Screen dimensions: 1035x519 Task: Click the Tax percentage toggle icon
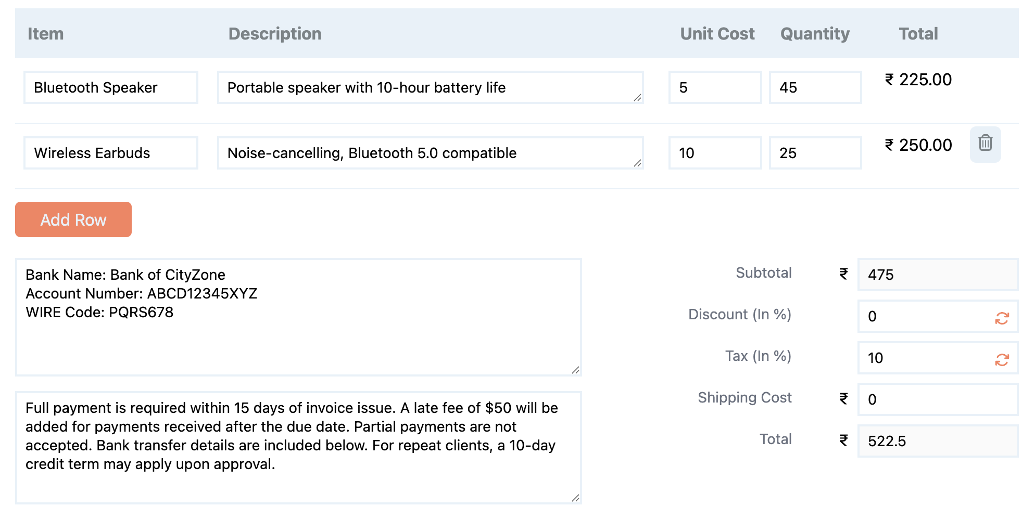1002,359
